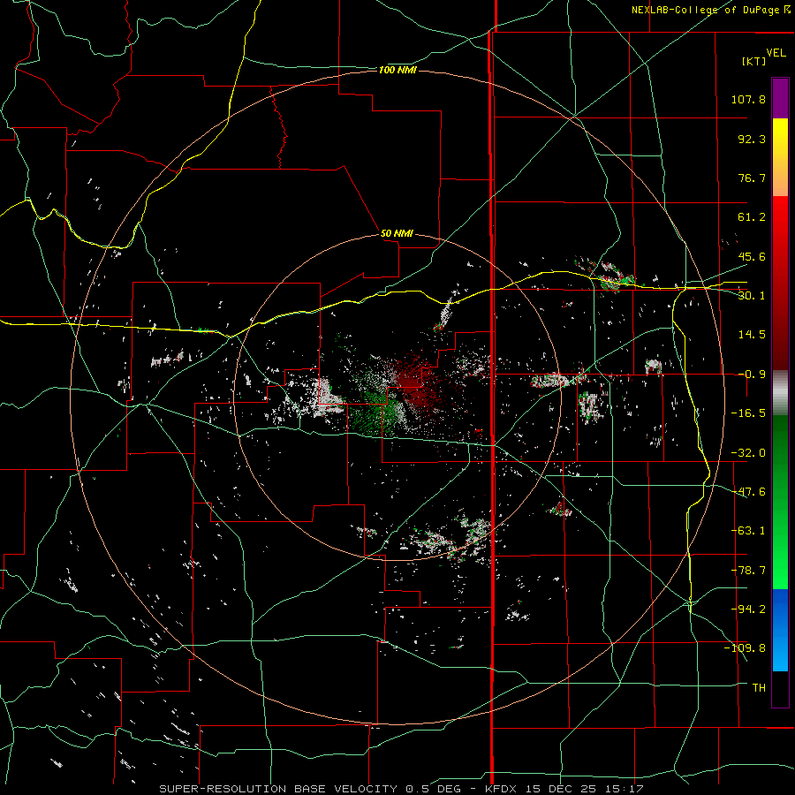Image resolution: width=795 pixels, height=795 pixels.
Task: Click the -0.9 legend value
Action: pos(752,375)
